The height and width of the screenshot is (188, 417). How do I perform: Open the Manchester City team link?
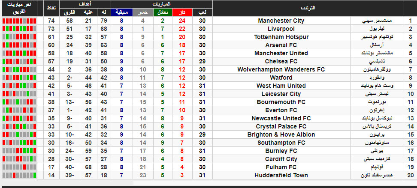pos(281,21)
